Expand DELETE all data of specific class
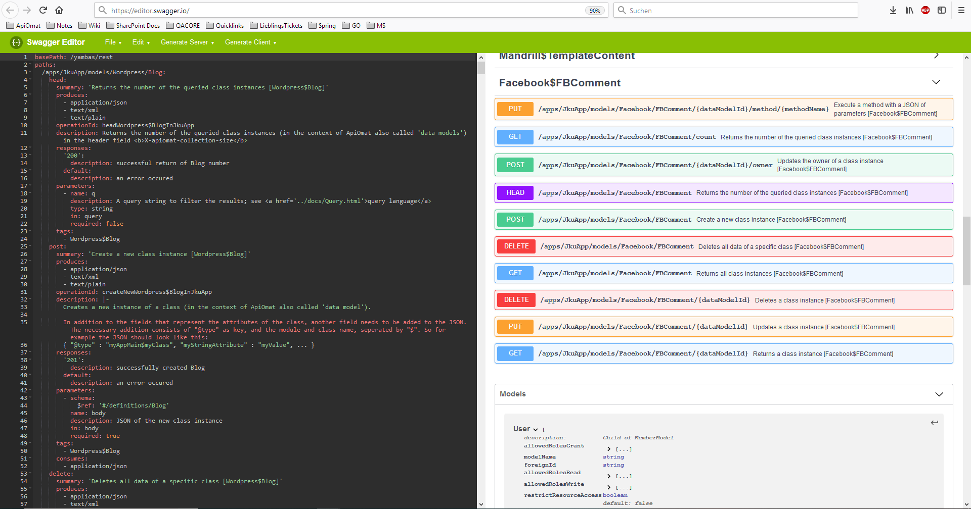The width and height of the screenshot is (971, 509). tap(724, 246)
